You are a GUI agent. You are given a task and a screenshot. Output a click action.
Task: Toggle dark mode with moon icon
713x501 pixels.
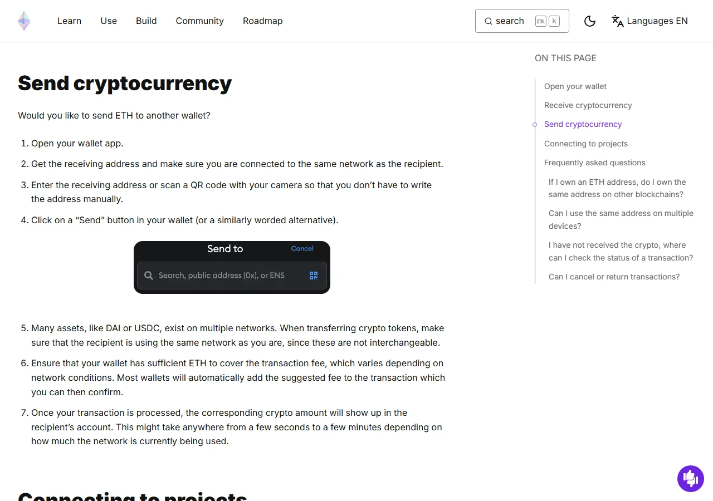point(590,21)
